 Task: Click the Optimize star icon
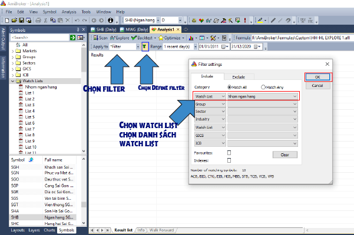click(x=161, y=38)
